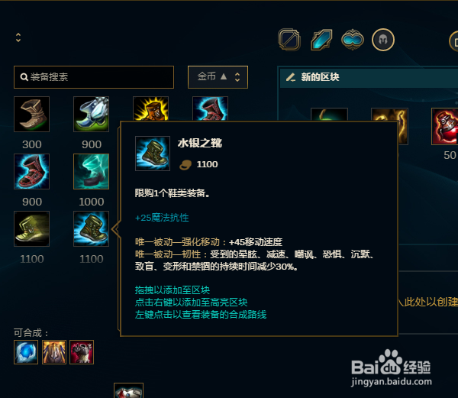Select the empty square filter icon
This screenshot has width=458, height=398.
[x=289, y=40]
